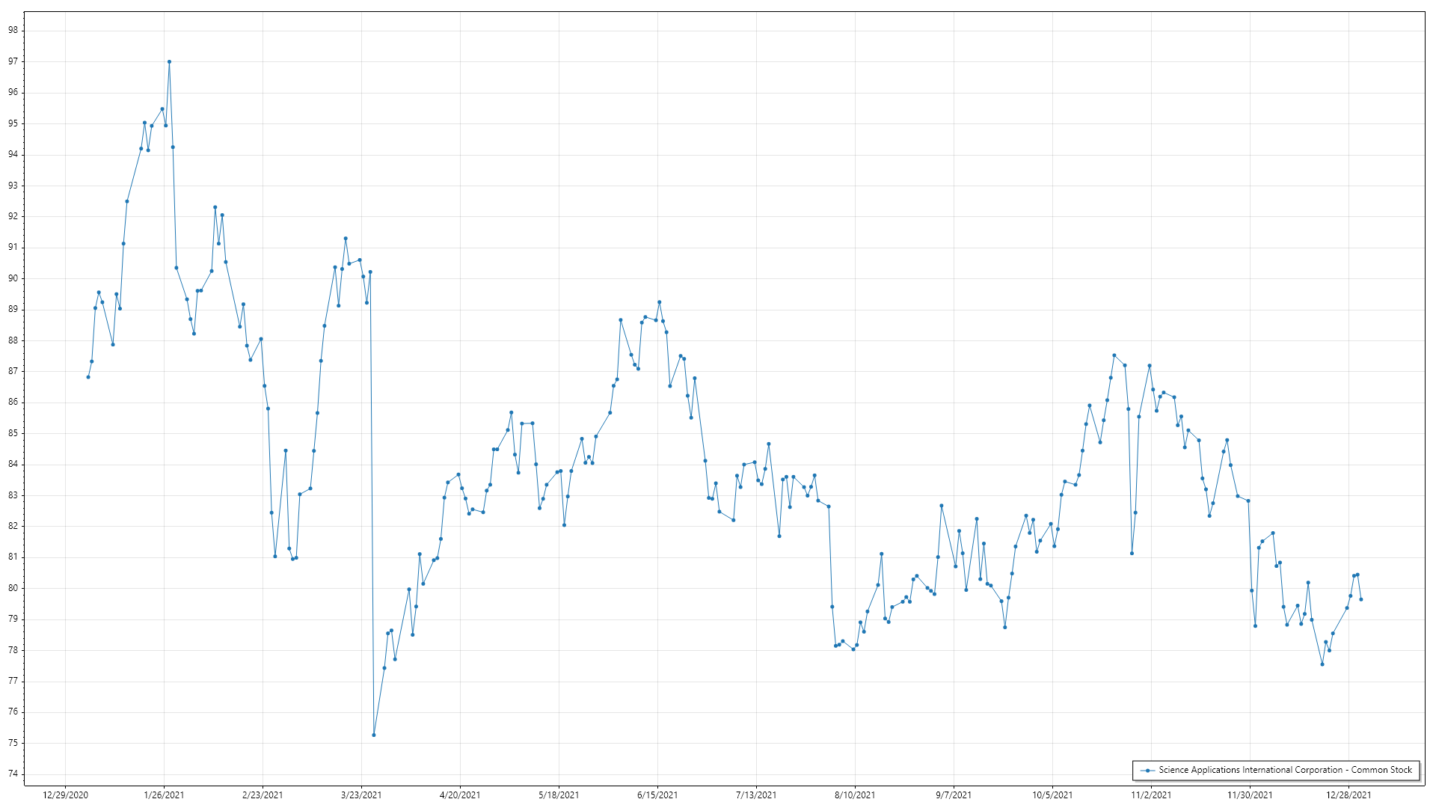Screen dimensions: 1436x808
Task: Click the highest data point near 97
Action: pyautogui.click(x=169, y=62)
